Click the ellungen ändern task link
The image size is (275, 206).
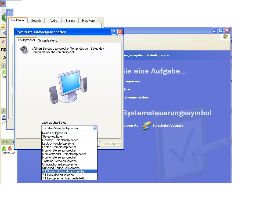pos(137,97)
